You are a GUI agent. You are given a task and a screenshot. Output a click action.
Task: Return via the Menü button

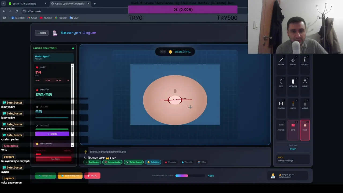pyautogui.click(x=42, y=33)
